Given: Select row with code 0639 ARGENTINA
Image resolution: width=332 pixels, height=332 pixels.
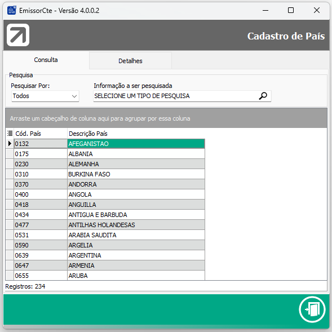Looking at the screenshot, I should pyautogui.click(x=105, y=255).
